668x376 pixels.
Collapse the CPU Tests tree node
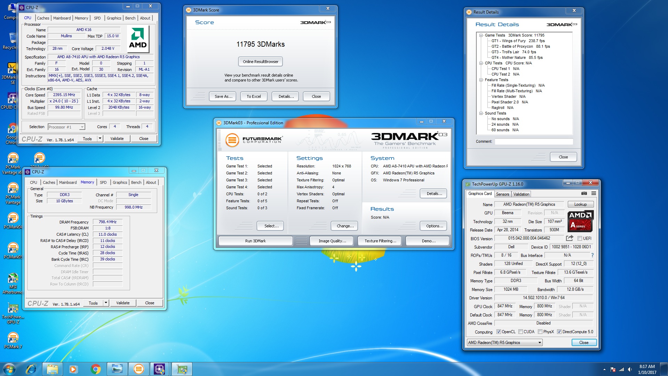pyautogui.click(x=481, y=63)
